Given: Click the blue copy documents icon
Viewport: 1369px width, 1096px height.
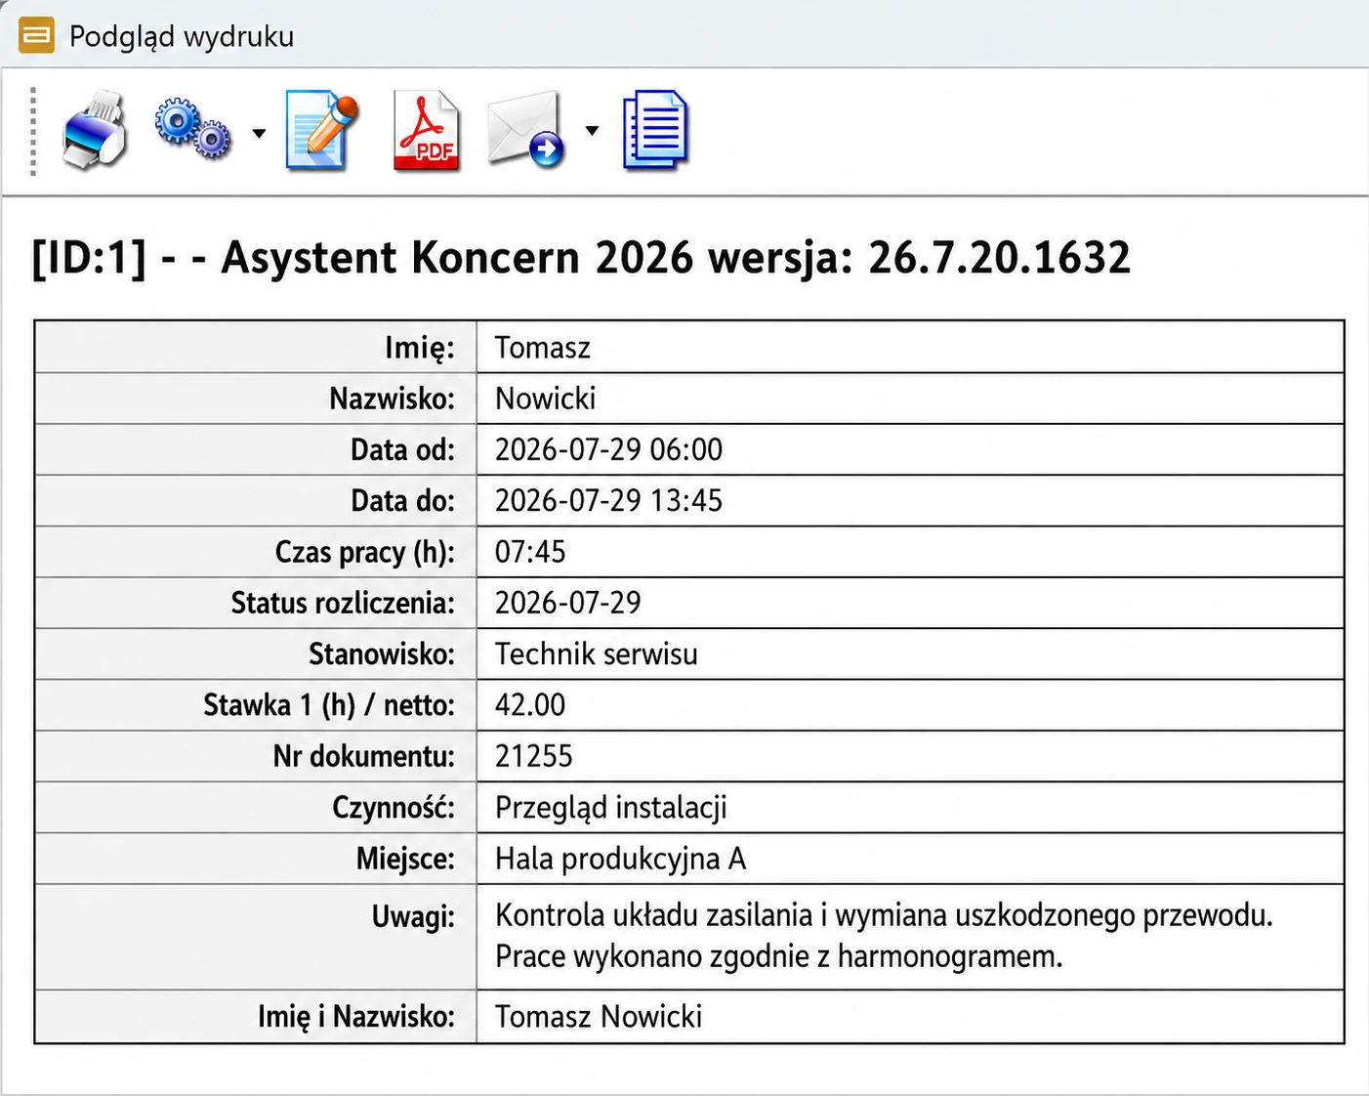Looking at the screenshot, I should coord(655,130).
